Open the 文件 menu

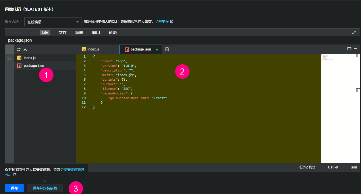pyautogui.click(x=63, y=32)
